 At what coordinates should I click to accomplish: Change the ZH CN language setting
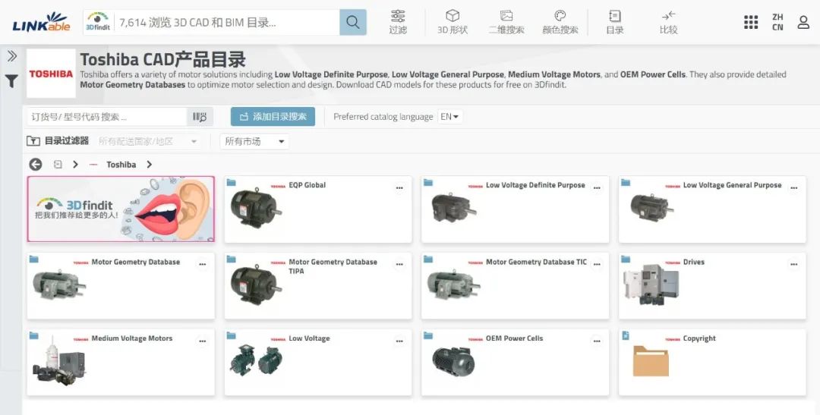(777, 22)
